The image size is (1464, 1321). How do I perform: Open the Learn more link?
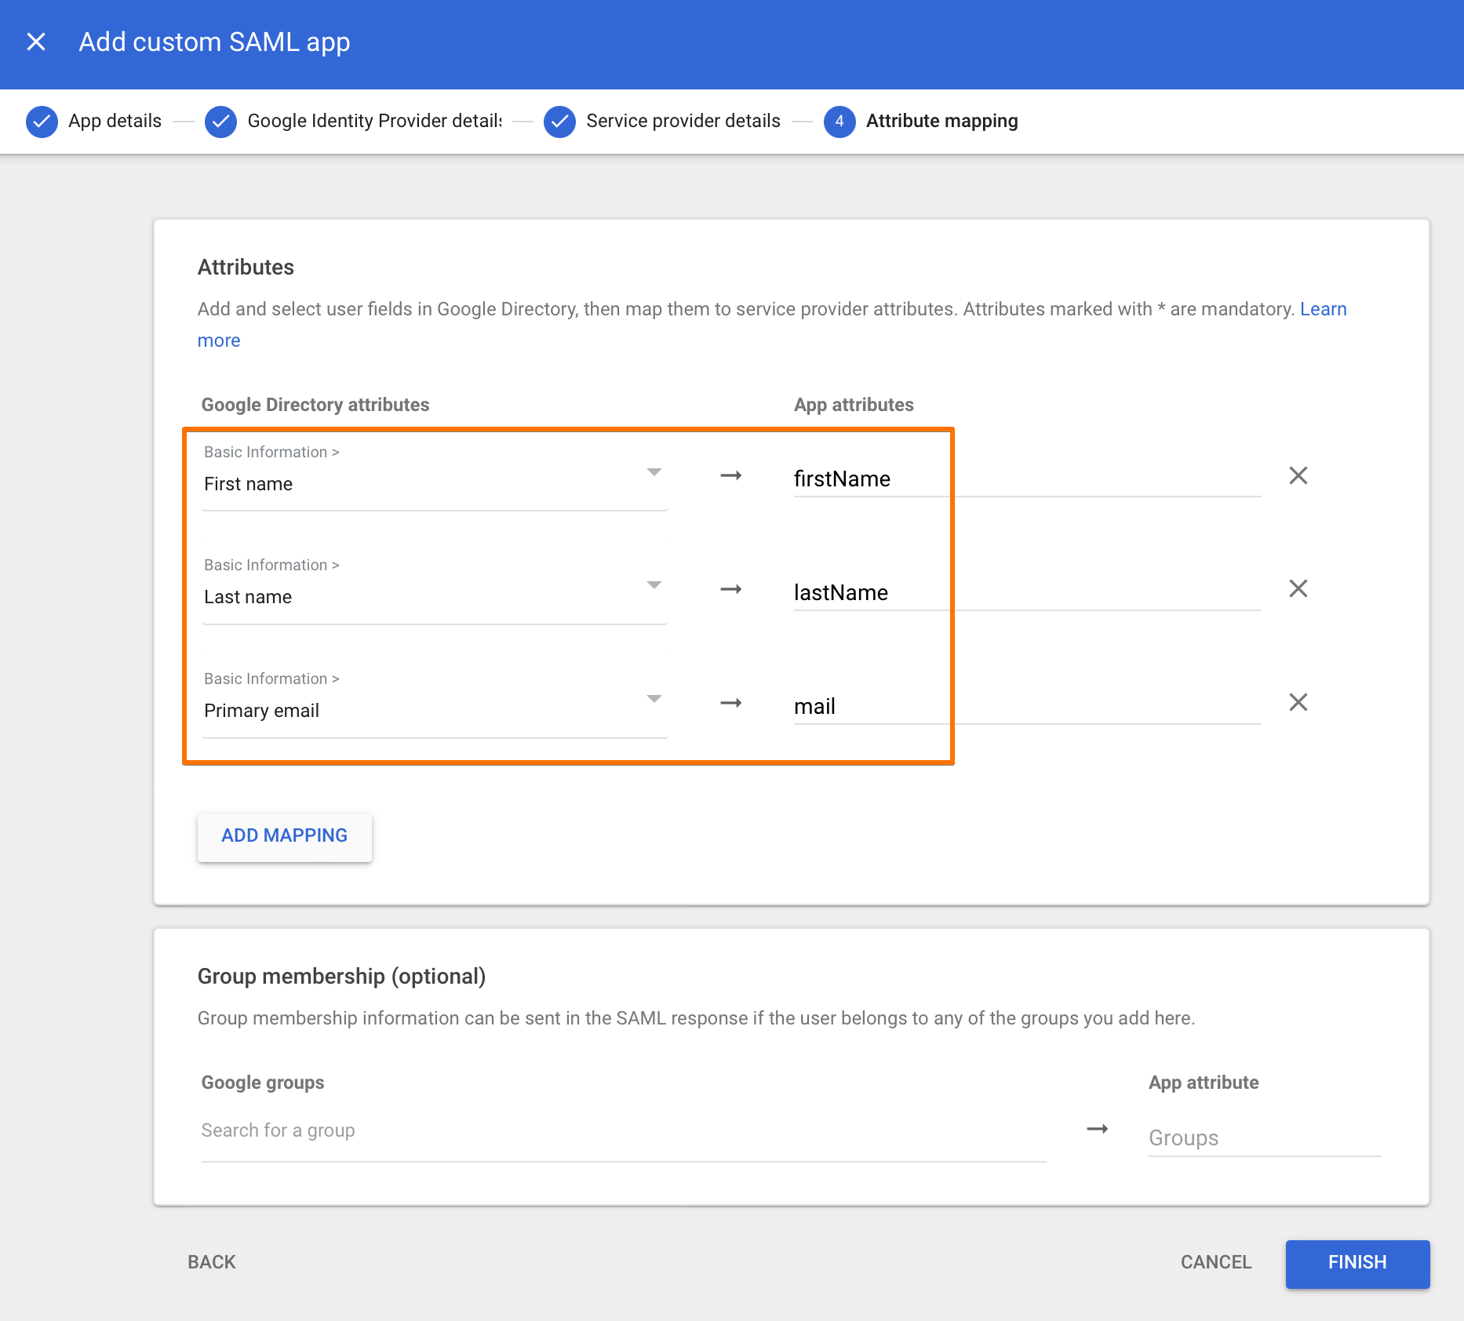pos(1323,309)
